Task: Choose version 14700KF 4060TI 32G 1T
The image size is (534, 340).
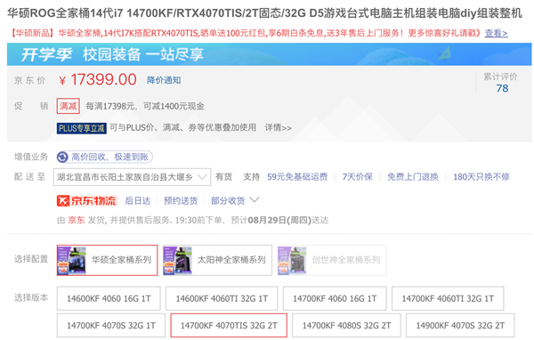Action: pos(448,298)
